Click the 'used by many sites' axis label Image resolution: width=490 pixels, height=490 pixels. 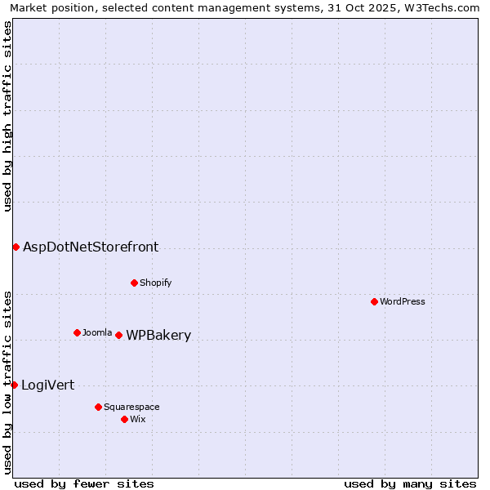[410, 483]
